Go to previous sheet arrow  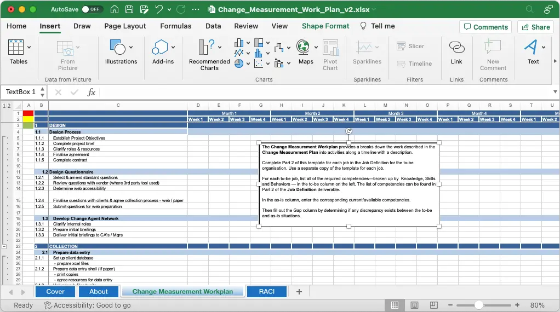11,292
